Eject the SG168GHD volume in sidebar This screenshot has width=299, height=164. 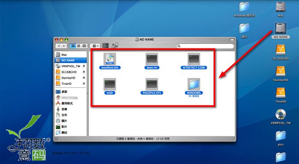click(x=84, y=72)
